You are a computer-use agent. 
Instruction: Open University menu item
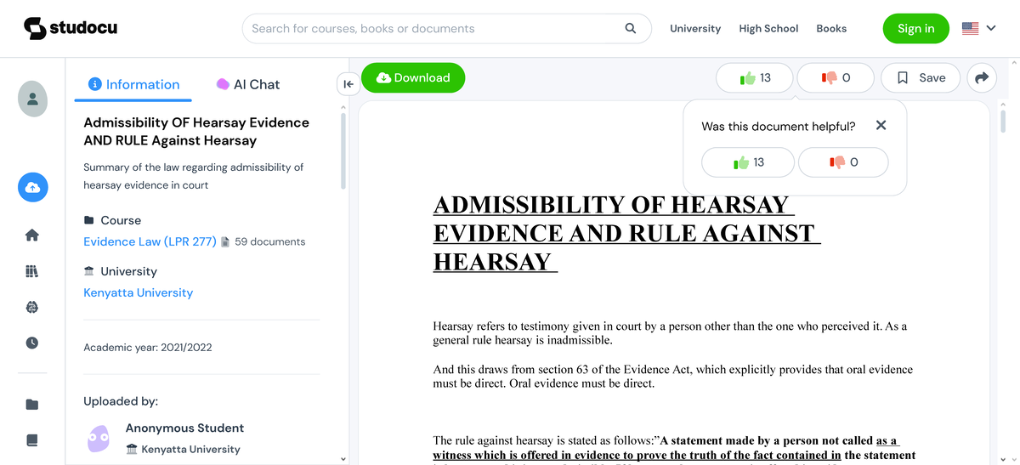695,28
